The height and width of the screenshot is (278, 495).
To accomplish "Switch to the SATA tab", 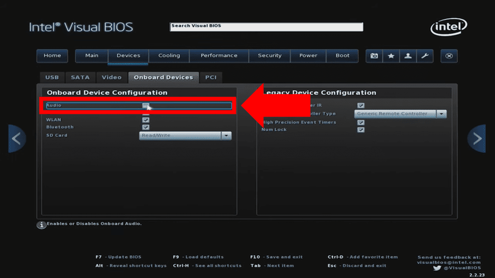I will pyautogui.click(x=80, y=78).
